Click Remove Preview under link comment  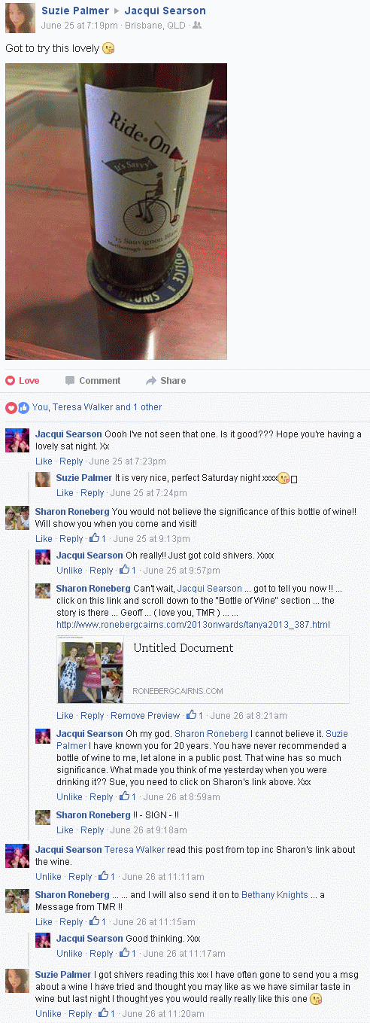coord(145,715)
